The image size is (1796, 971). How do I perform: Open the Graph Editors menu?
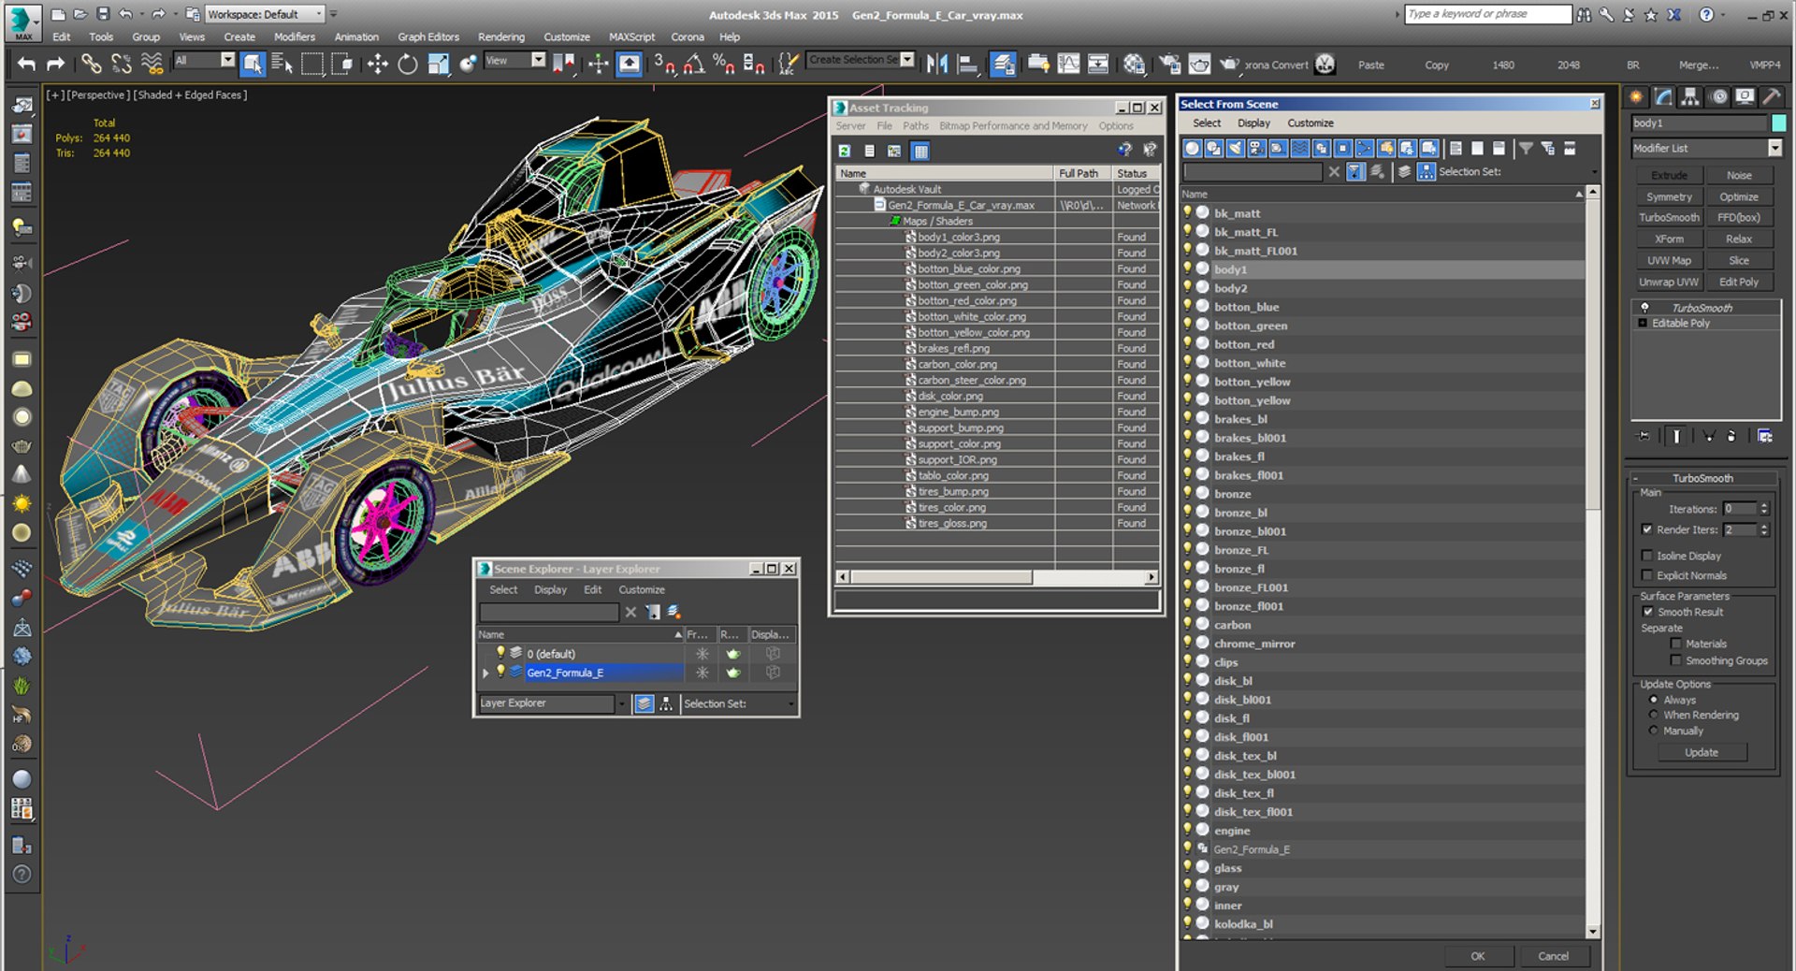point(428,37)
